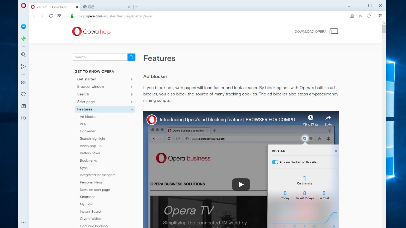Bookmark this page with heart icon

tap(369, 16)
